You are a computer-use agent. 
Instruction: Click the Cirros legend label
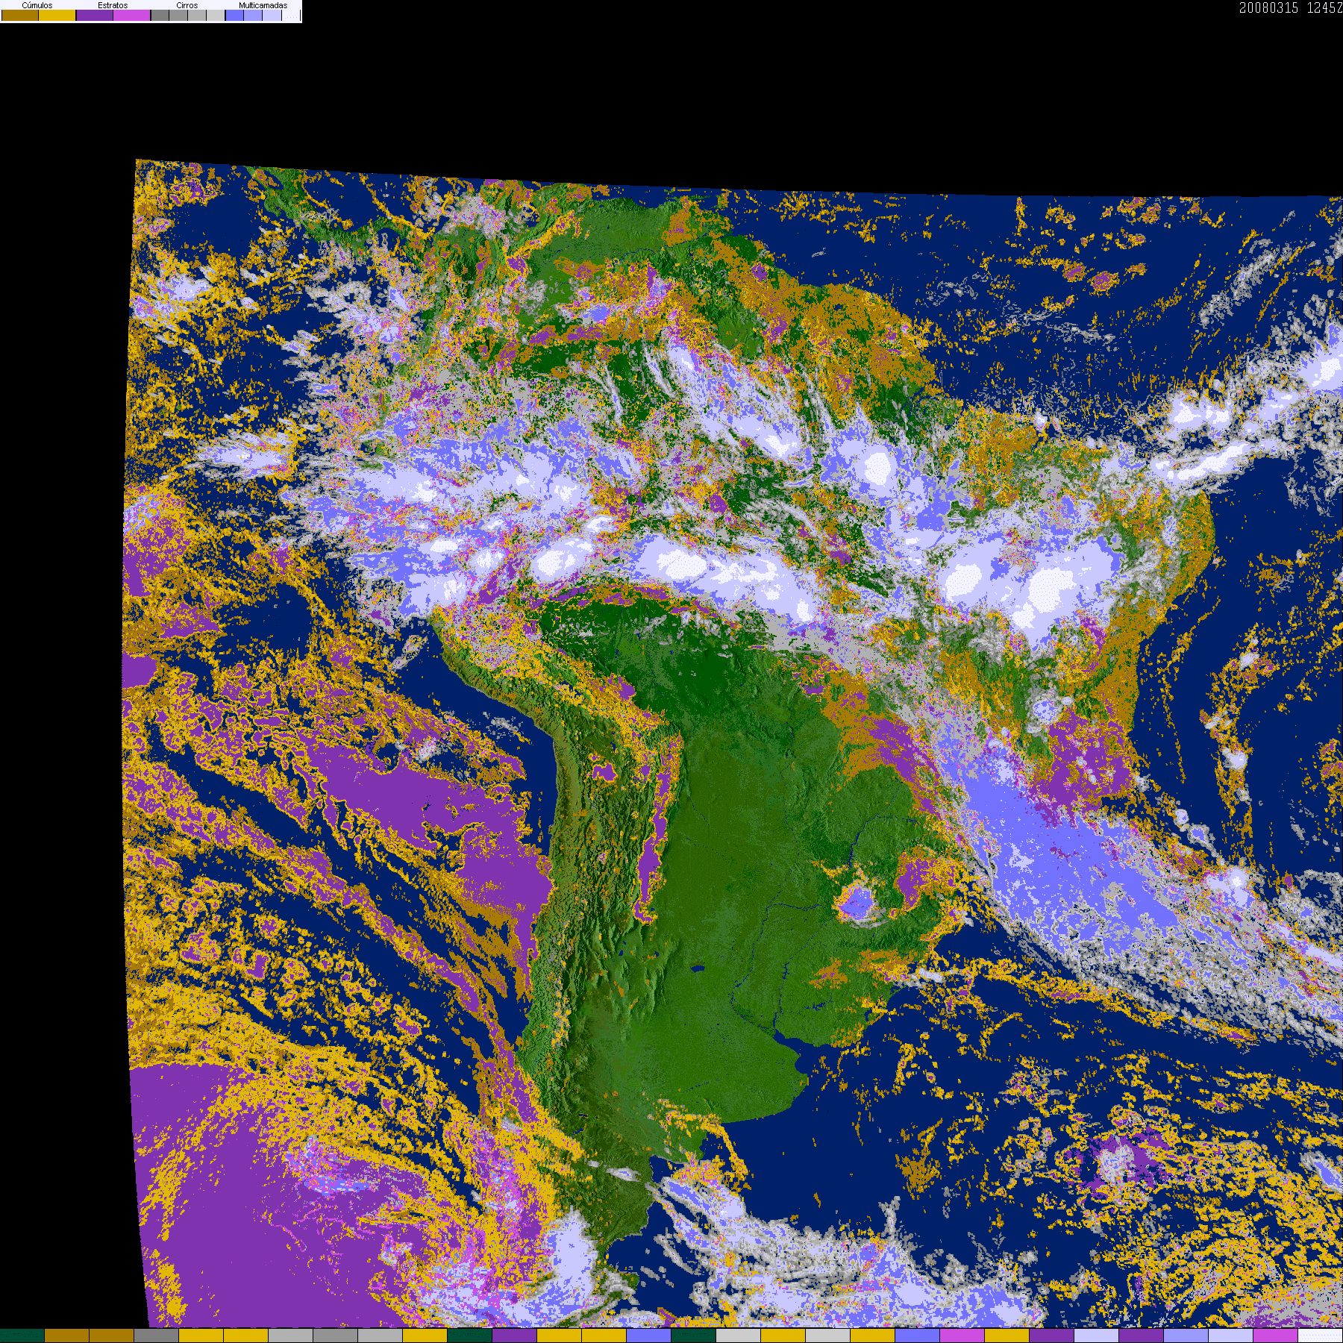[x=187, y=5]
